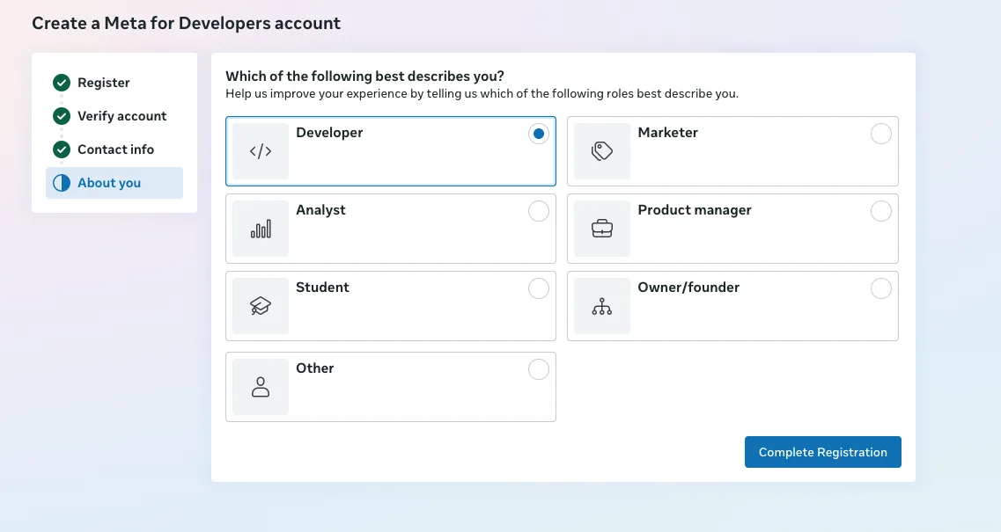Click the Developer code brackets icon
Viewport: 1001px width, 532px height.
tap(261, 151)
